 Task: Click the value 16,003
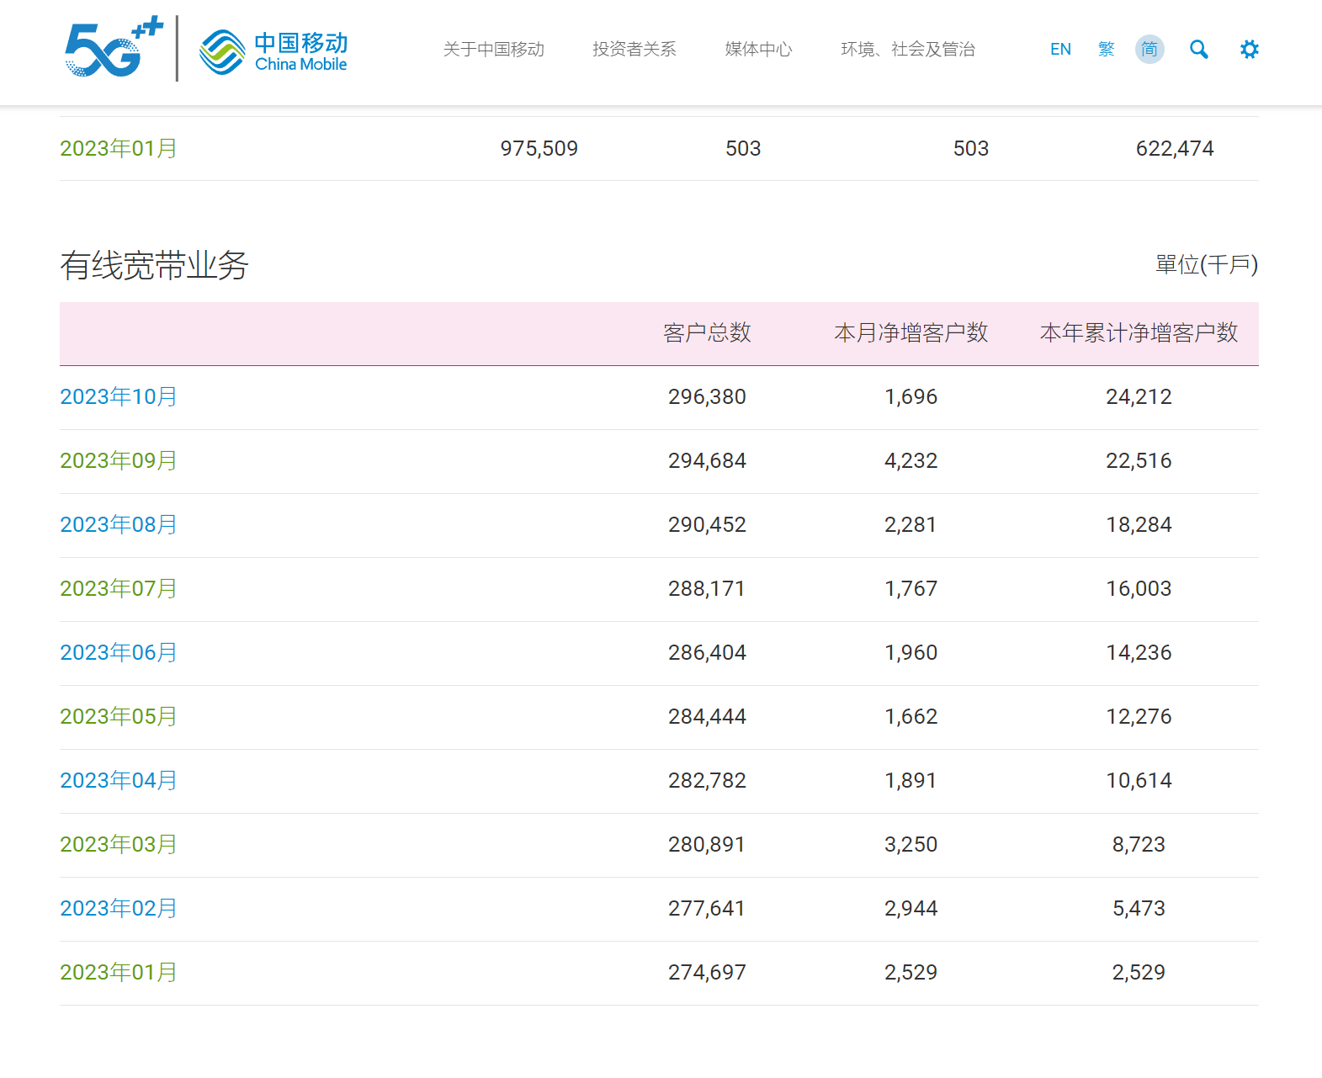pos(1139,589)
